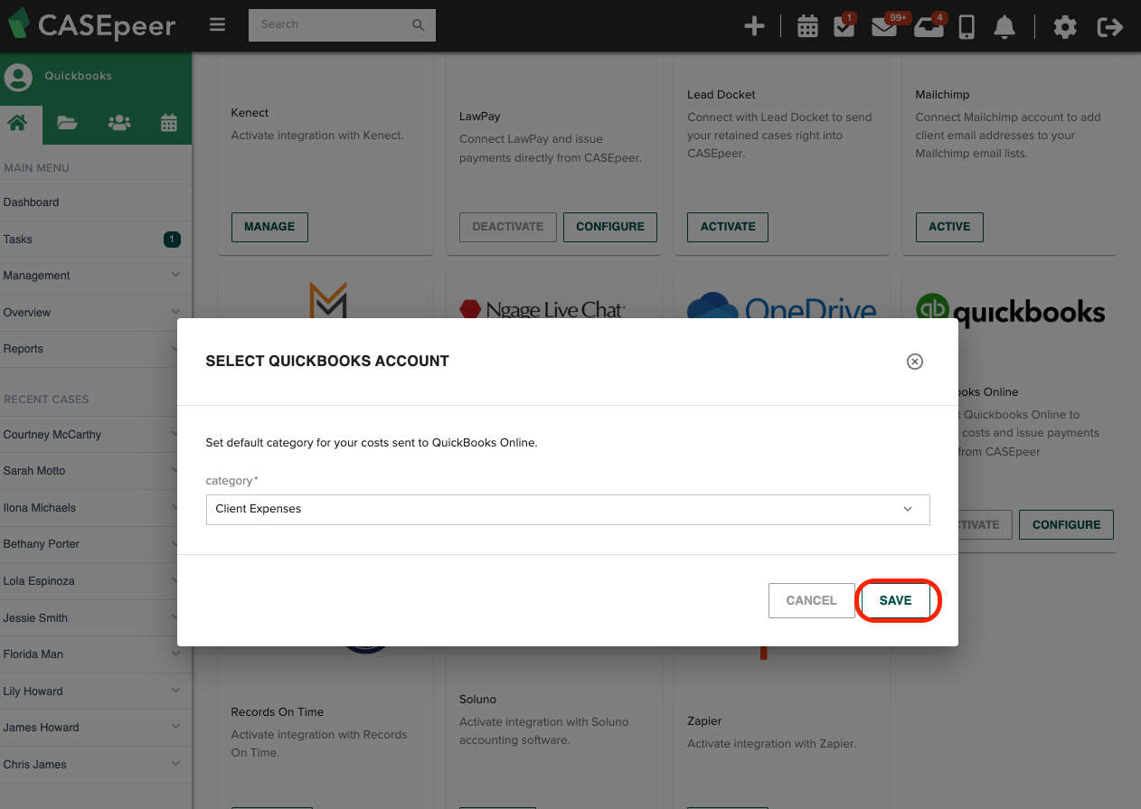This screenshot has height=809, width=1141.
Task: Cancel the Select QuickBooks Account dialog
Action: pyautogui.click(x=811, y=600)
